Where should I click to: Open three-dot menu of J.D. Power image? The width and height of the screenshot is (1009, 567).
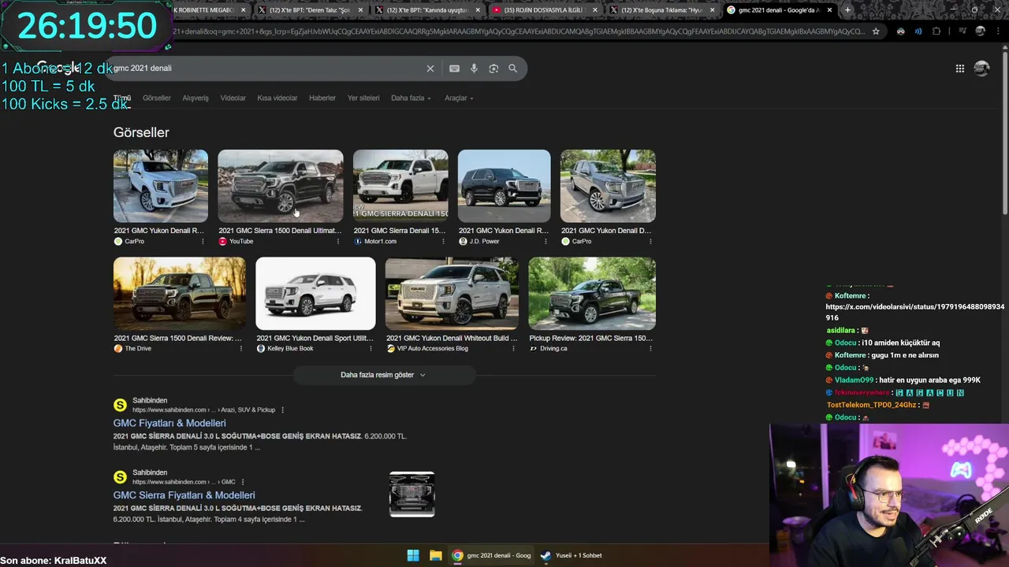[x=545, y=242]
